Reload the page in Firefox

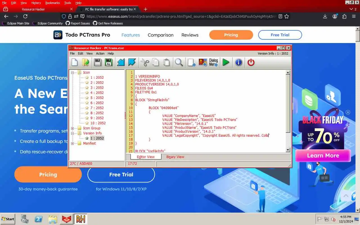(25, 16)
